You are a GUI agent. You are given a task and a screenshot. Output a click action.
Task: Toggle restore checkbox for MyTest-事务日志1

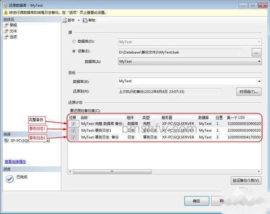point(73,130)
